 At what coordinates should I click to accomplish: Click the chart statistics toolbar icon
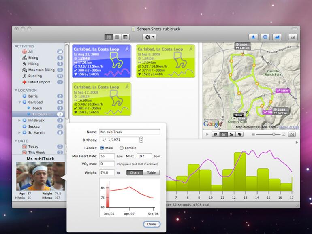pos(293,37)
